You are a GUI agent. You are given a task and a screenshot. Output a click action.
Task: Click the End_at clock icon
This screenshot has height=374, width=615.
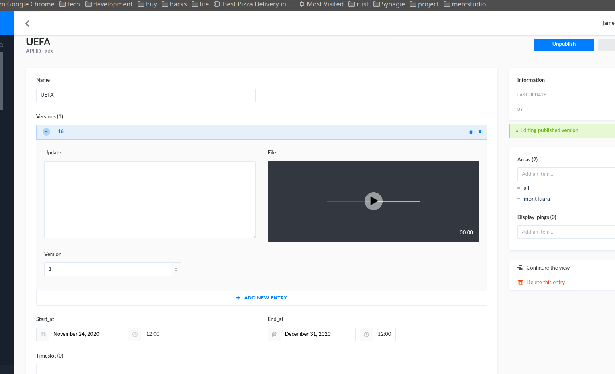(366, 335)
